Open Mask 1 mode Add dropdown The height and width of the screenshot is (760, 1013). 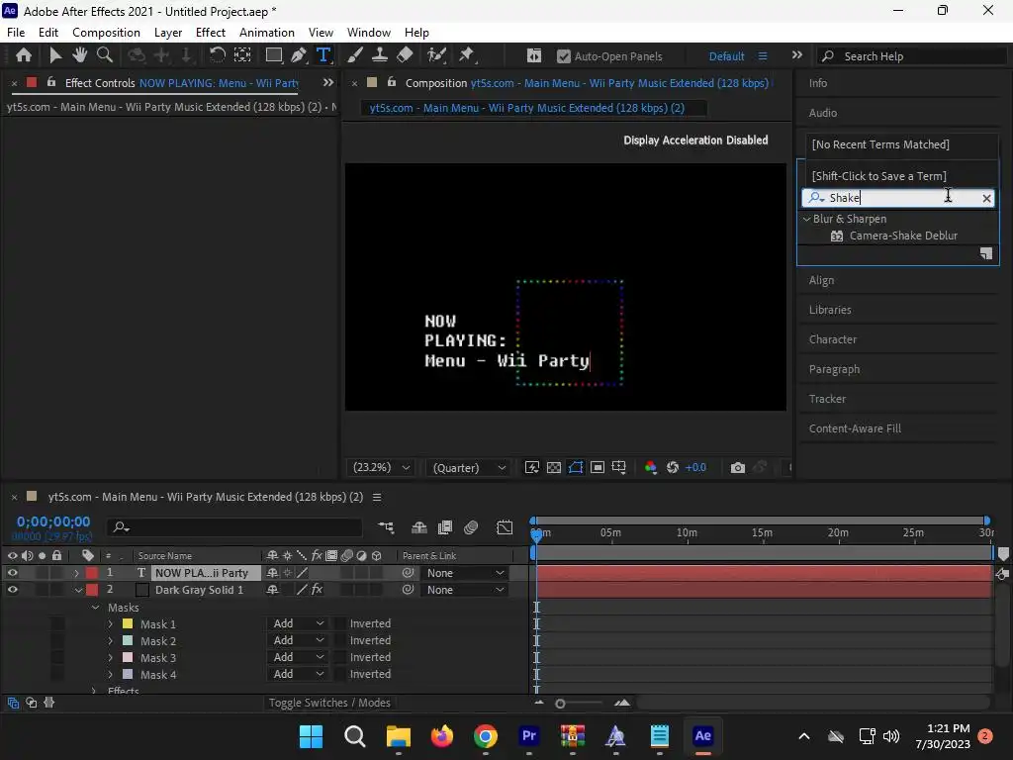pos(298,623)
